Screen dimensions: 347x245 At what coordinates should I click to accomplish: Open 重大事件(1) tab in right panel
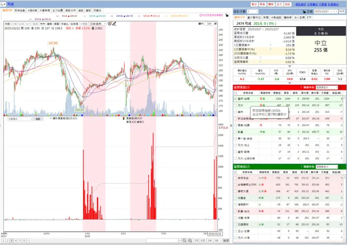click(x=254, y=17)
